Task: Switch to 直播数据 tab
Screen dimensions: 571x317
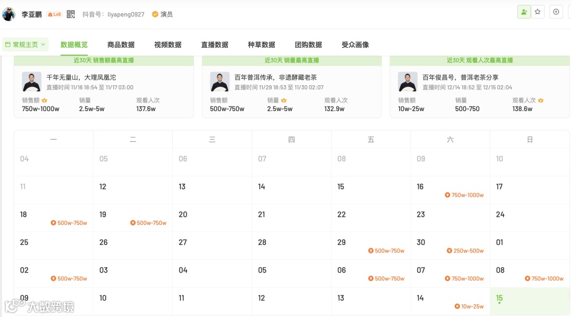Action: point(215,45)
